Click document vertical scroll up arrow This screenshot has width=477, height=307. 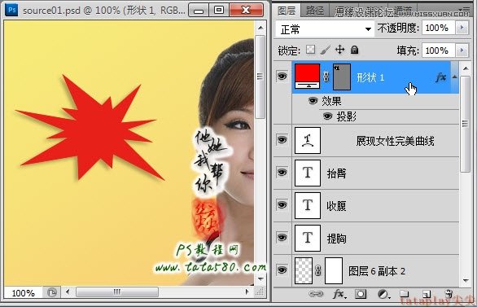point(260,28)
